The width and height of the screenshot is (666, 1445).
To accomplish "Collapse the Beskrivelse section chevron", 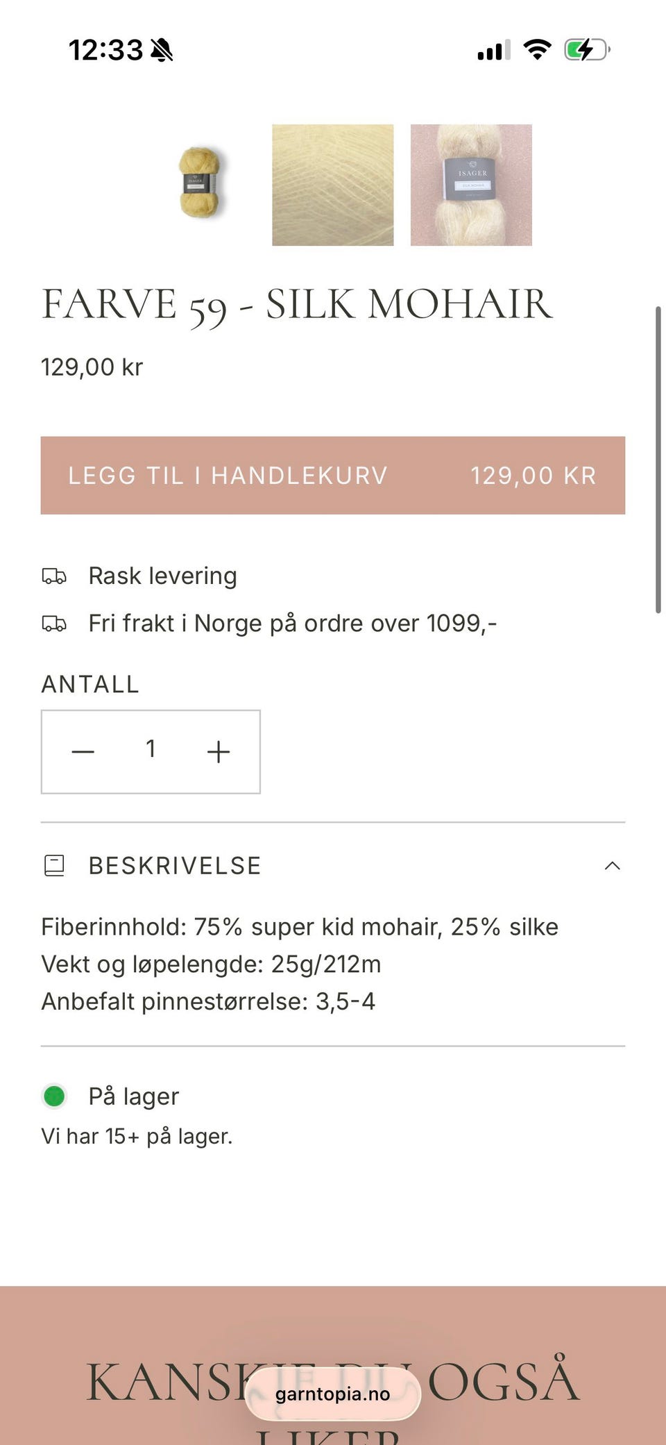I will point(612,866).
